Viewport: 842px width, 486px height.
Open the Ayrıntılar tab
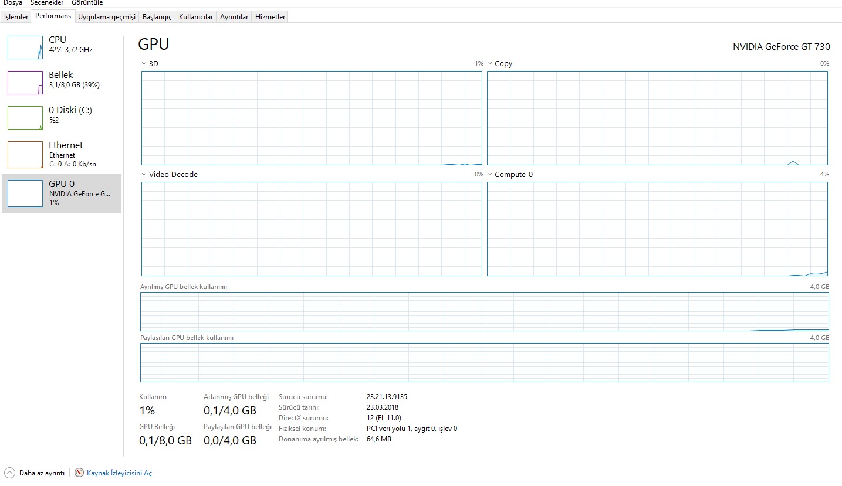coord(234,17)
